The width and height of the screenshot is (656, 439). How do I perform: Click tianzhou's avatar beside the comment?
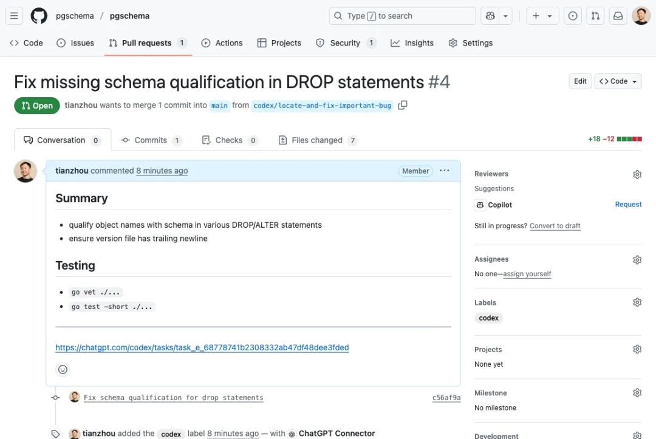pyautogui.click(x=26, y=171)
